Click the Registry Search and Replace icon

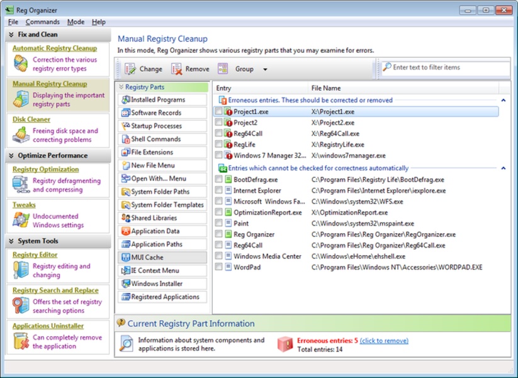tap(21, 306)
